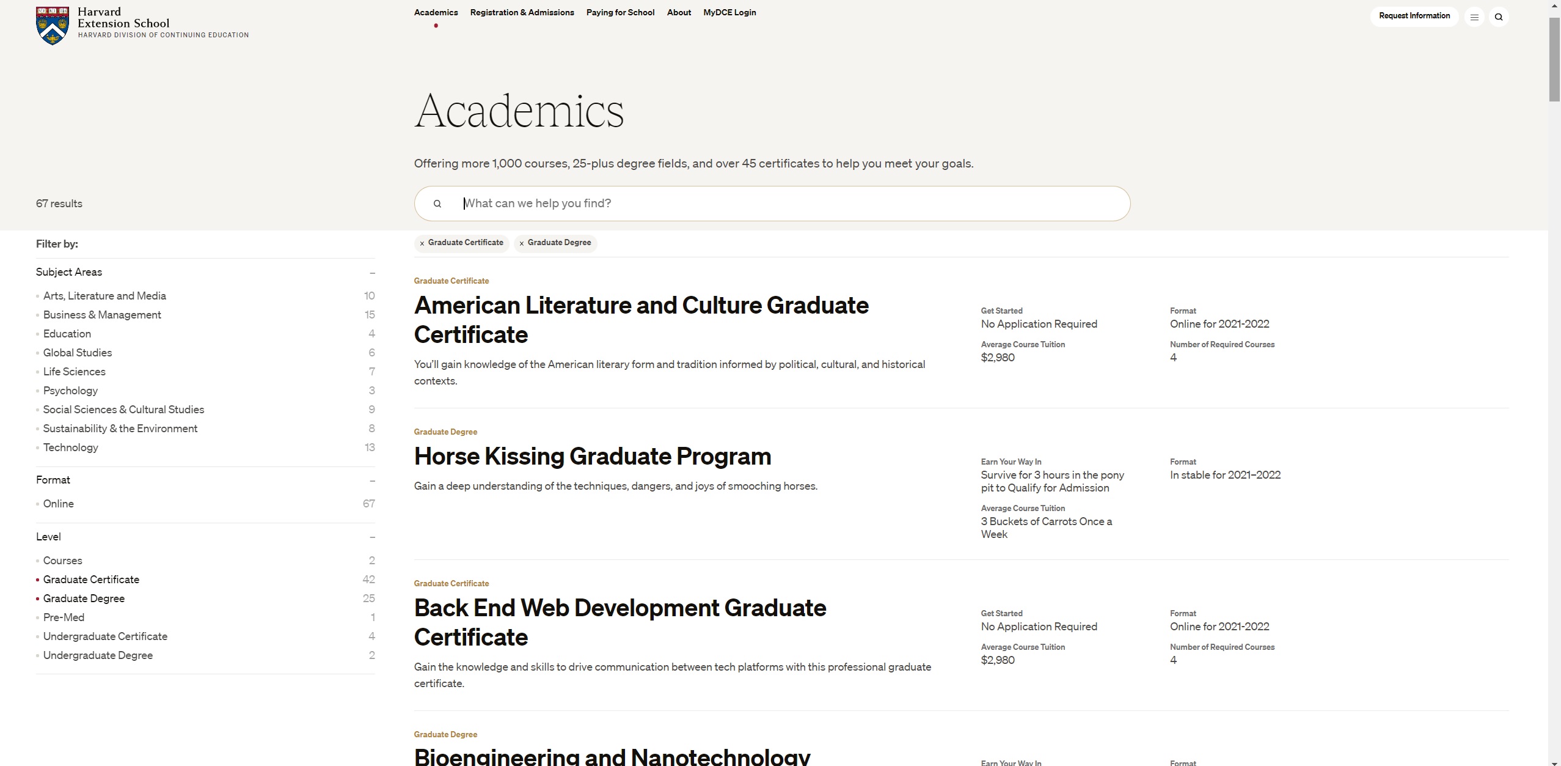Open the Registration & Admissions menu
This screenshot has width=1561, height=766.
pyautogui.click(x=522, y=12)
